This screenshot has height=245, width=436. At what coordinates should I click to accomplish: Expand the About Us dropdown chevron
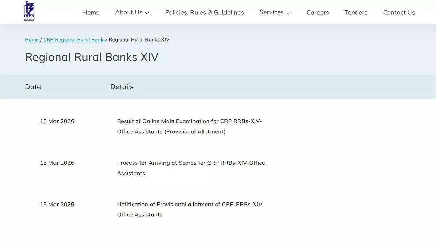[147, 13]
